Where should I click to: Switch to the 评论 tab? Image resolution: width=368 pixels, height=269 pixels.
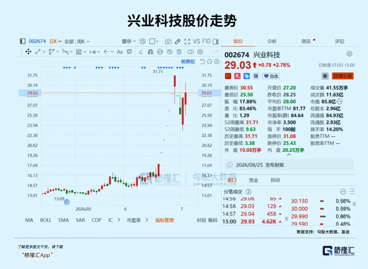tap(340, 41)
